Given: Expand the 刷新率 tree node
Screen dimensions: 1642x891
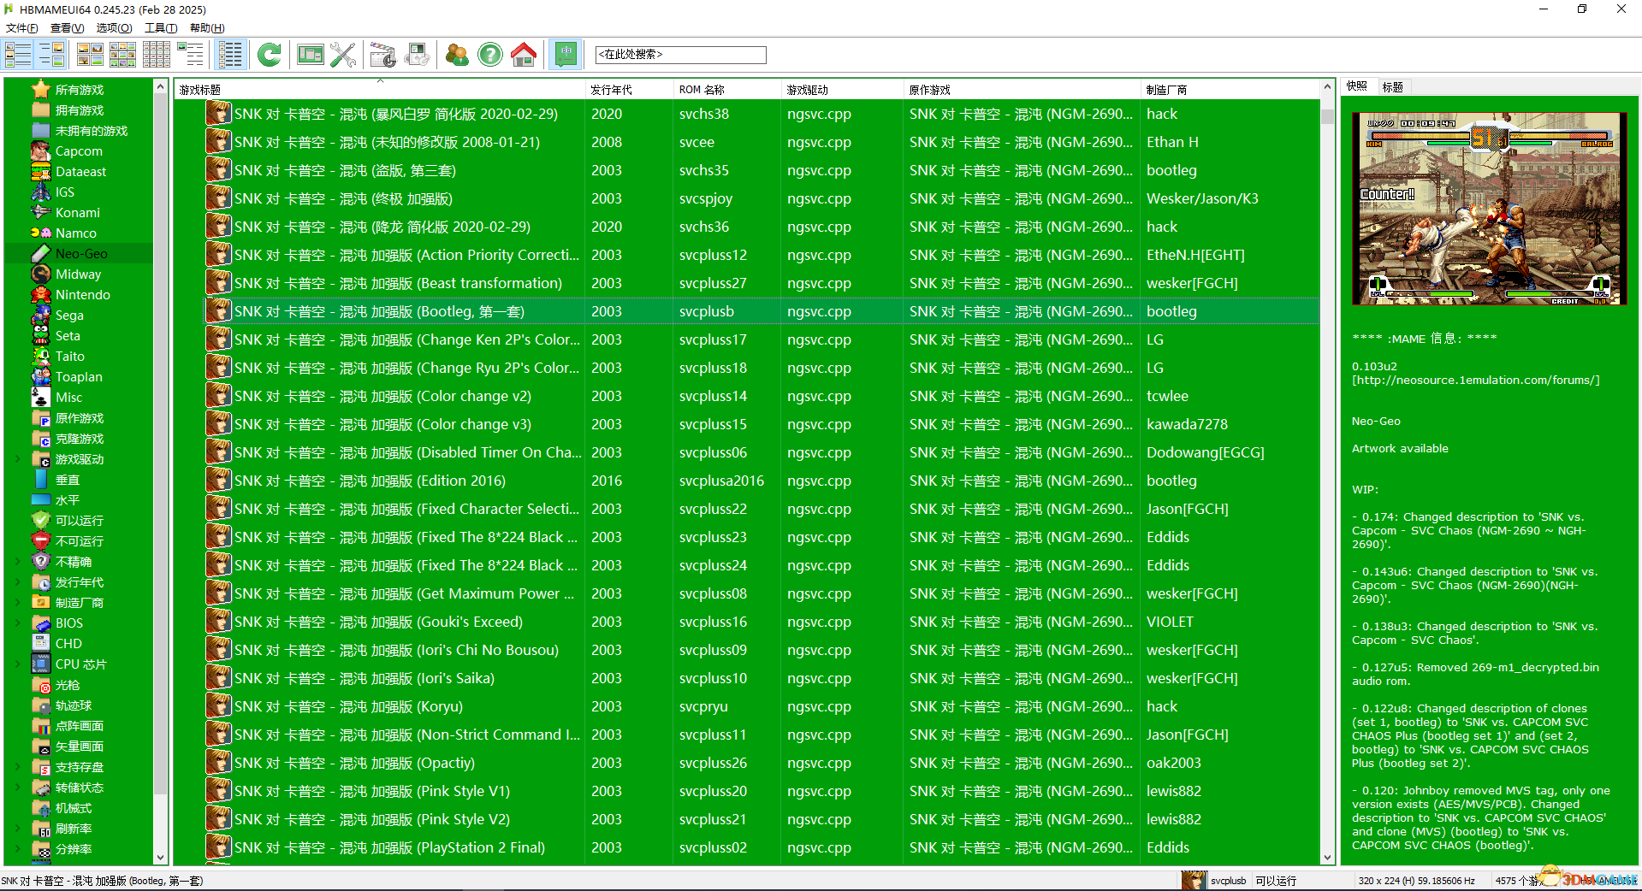Looking at the screenshot, I should tap(17, 829).
